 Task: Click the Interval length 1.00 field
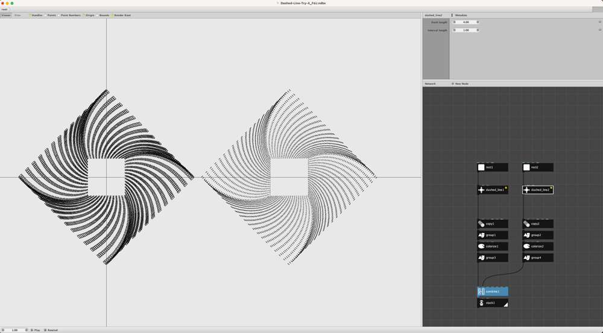466,30
